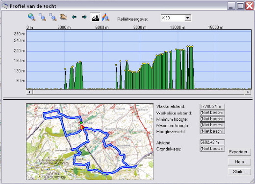255x184 pixels.
Task: Click the profile scrollbar right arrow
Action: click(248, 92)
